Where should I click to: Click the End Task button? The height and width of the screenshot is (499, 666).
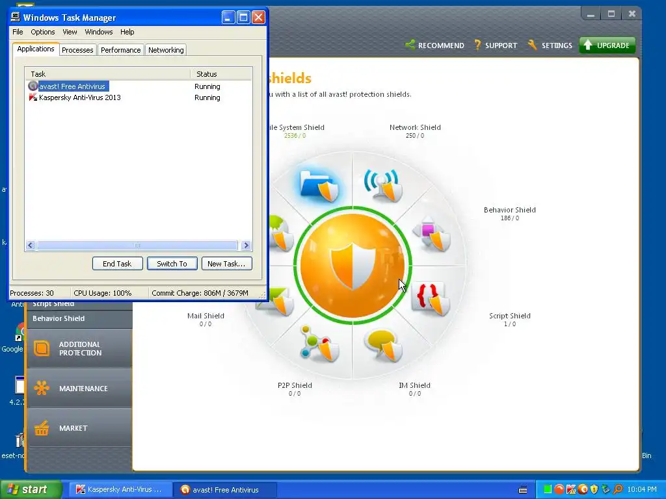coord(117,264)
